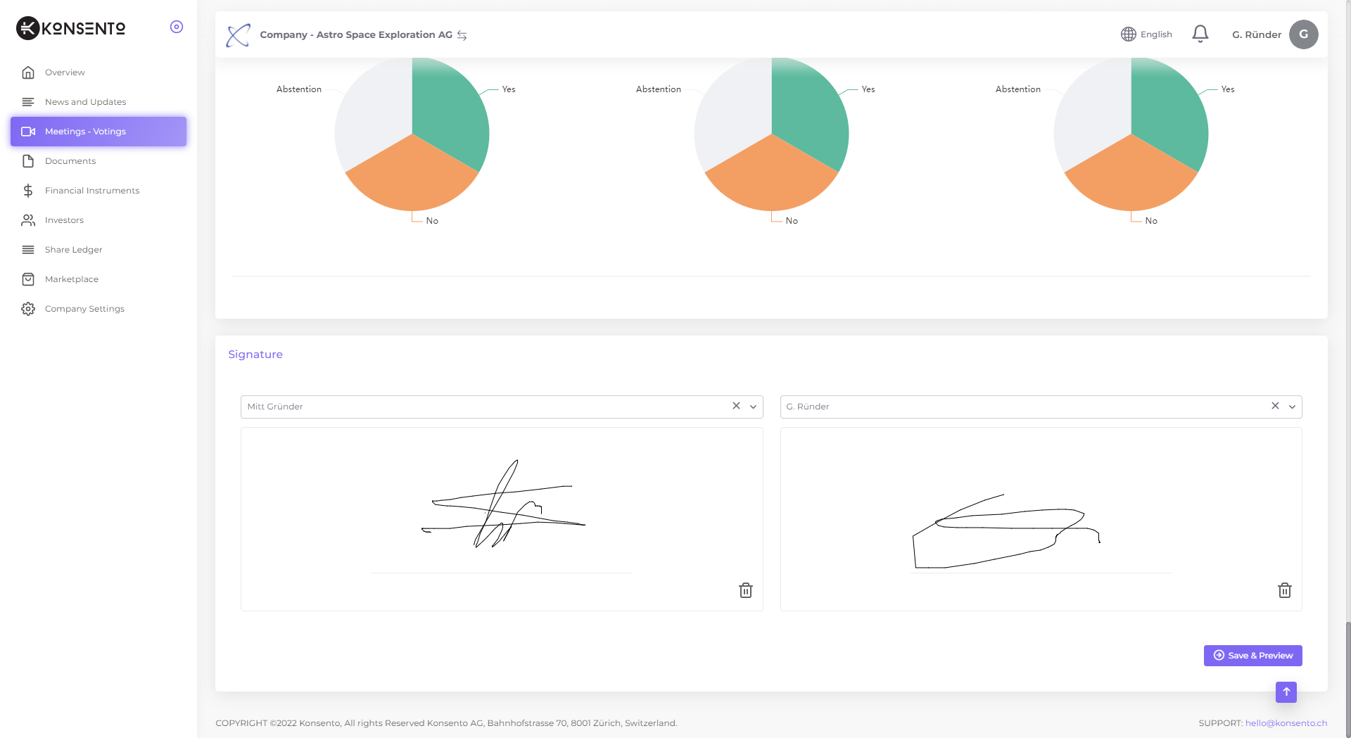Click the G user avatar
The image size is (1351, 738).
pyautogui.click(x=1303, y=34)
